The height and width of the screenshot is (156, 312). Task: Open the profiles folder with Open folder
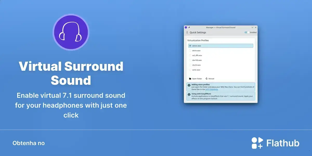(x=196, y=79)
